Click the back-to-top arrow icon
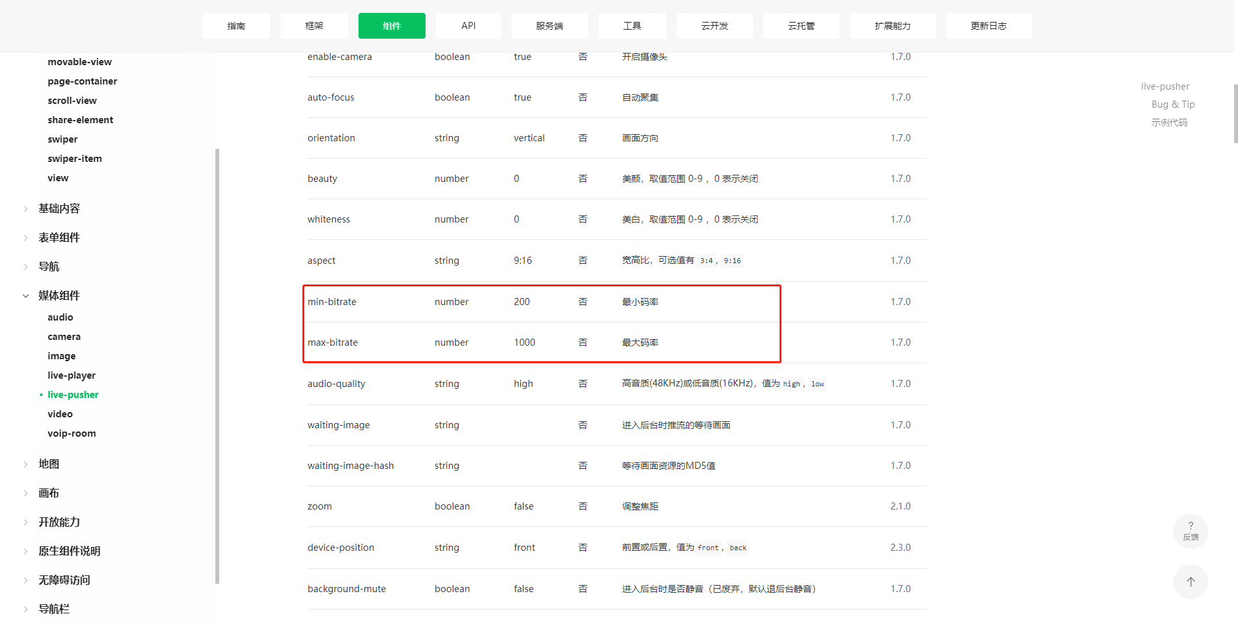The image size is (1238, 625). (x=1190, y=582)
